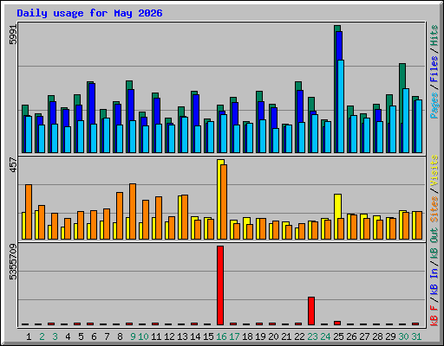Click the green hits bar for day 30
The height and width of the screenshot is (346, 444).
tap(402, 93)
